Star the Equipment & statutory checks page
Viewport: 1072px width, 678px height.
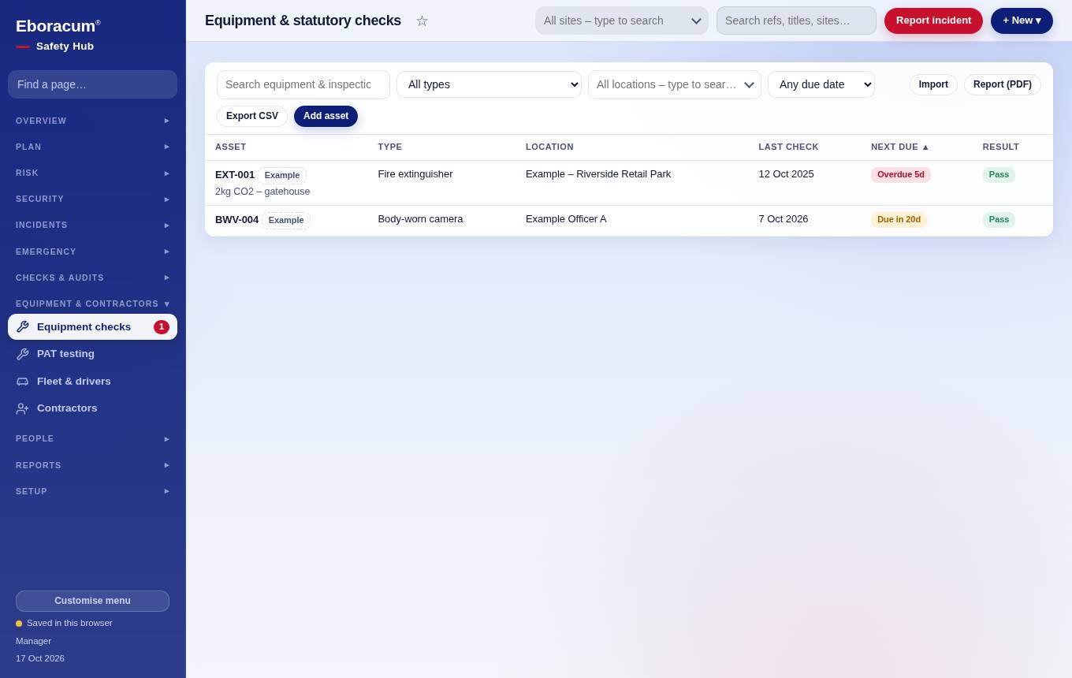pyautogui.click(x=422, y=21)
